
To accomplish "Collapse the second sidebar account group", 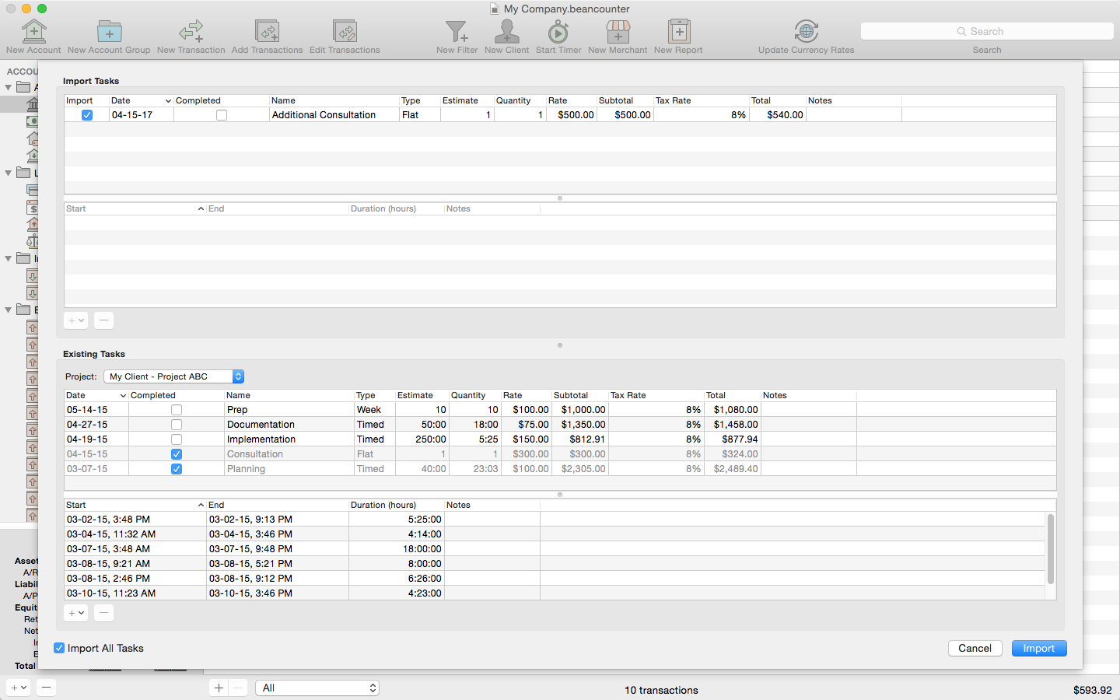I will [x=9, y=173].
